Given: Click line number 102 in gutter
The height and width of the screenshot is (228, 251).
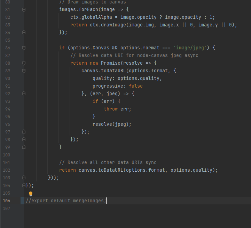Looking at the screenshot, I should point(6,170).
